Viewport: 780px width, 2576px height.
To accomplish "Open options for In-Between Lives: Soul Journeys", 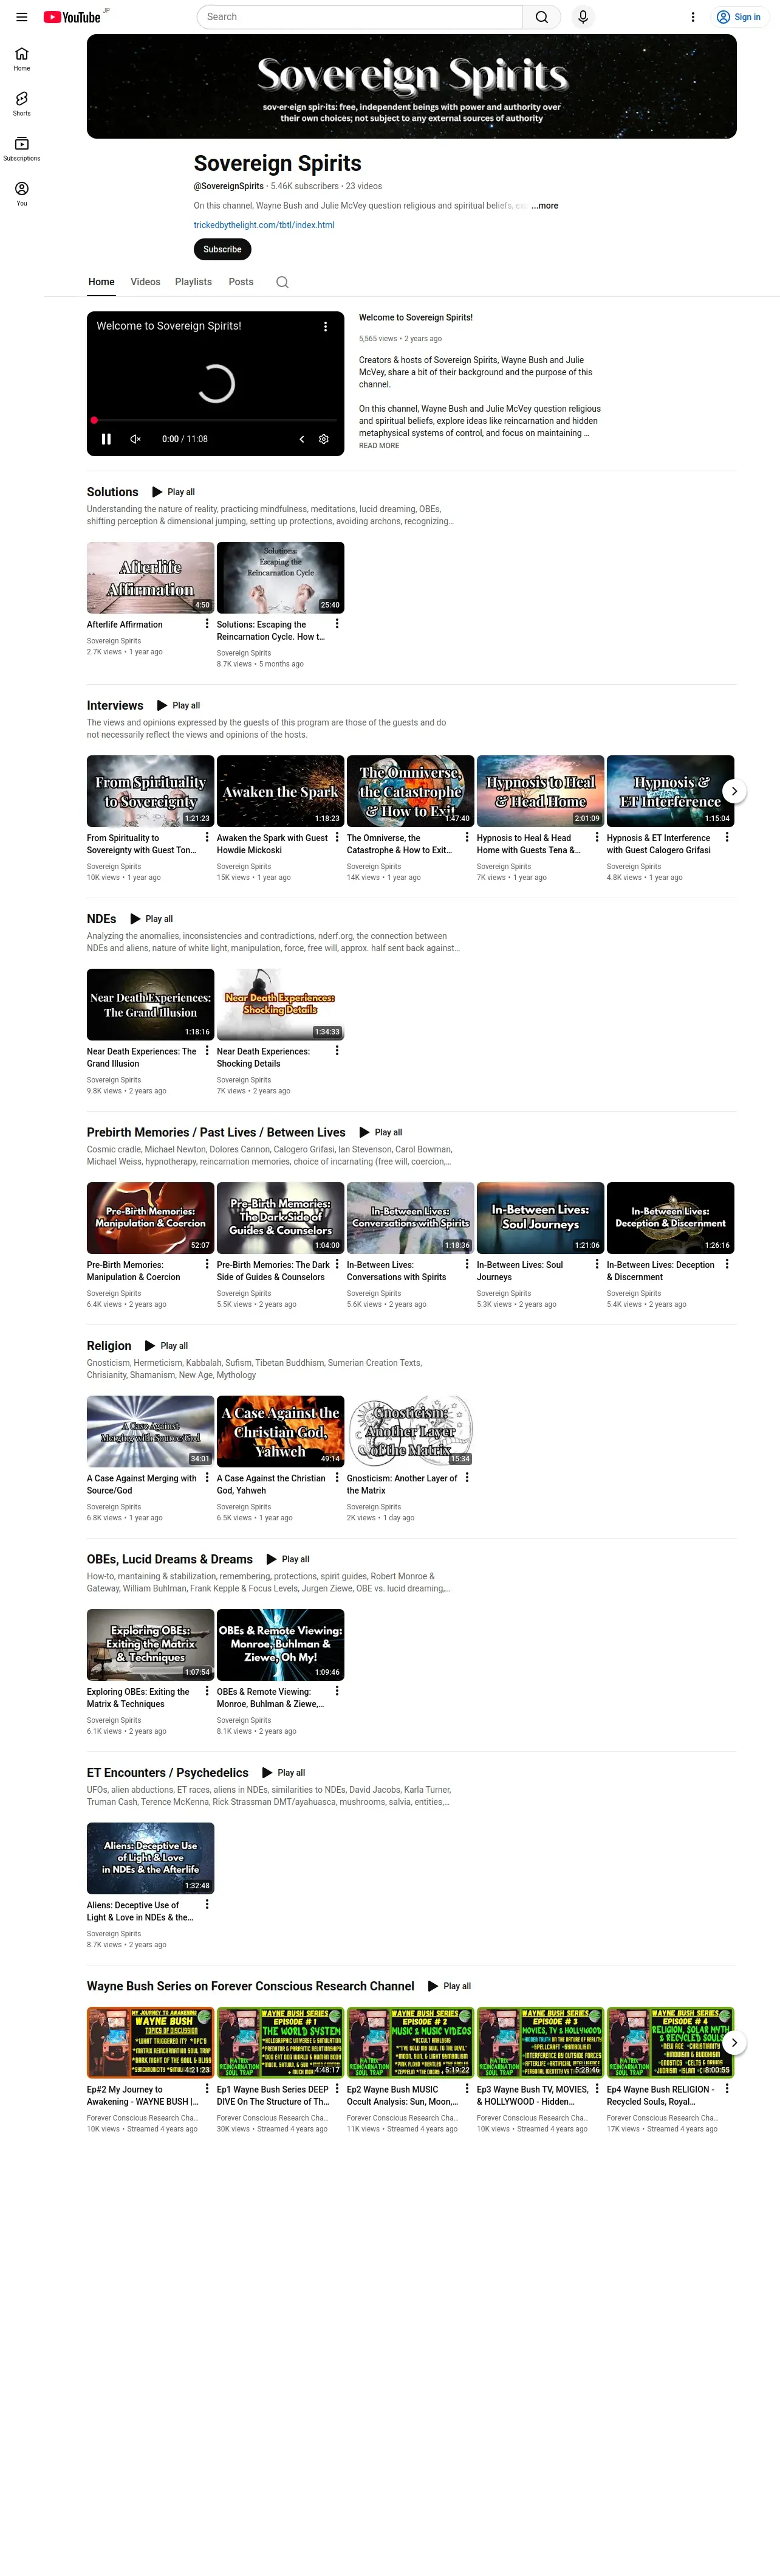I will point(597,1264).
